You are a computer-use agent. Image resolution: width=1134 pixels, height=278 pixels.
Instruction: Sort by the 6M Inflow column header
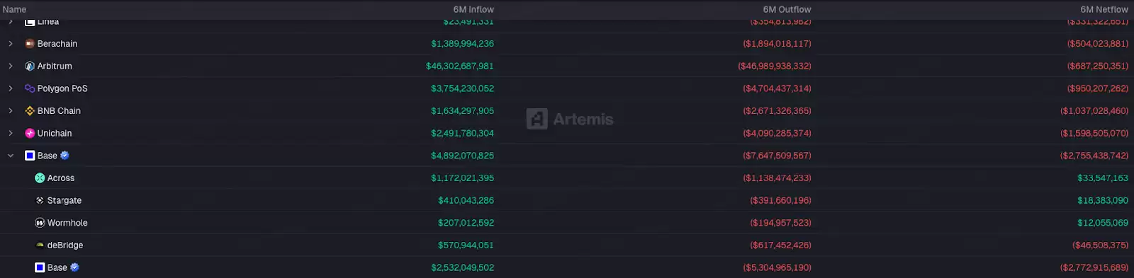(x=473, y=9)
